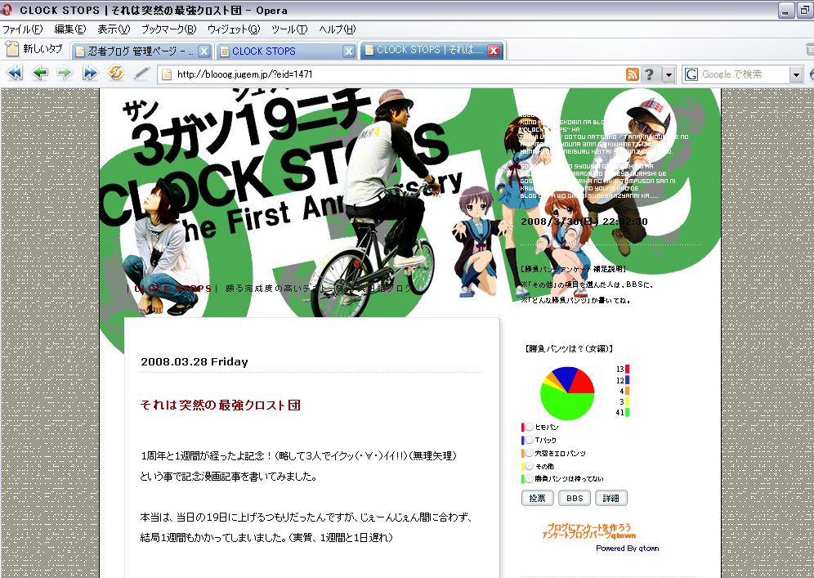Click the new tab page icon
814x578 pixels.
click(x=12, y=49)
